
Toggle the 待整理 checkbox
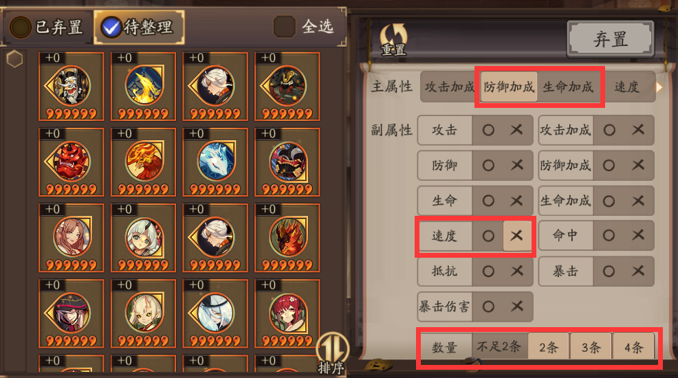click(111, 27)
